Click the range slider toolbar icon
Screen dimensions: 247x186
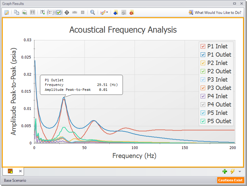point(75,12)
